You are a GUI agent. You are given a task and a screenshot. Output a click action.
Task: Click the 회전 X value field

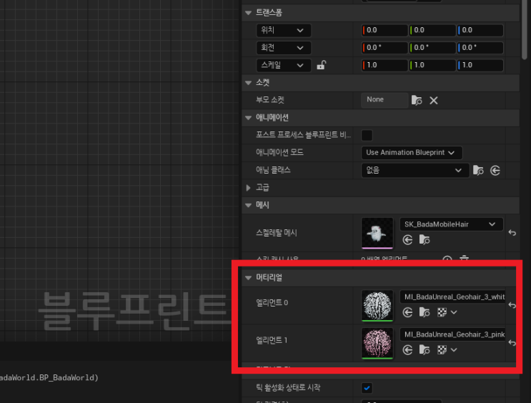click(x=384, y=48)
